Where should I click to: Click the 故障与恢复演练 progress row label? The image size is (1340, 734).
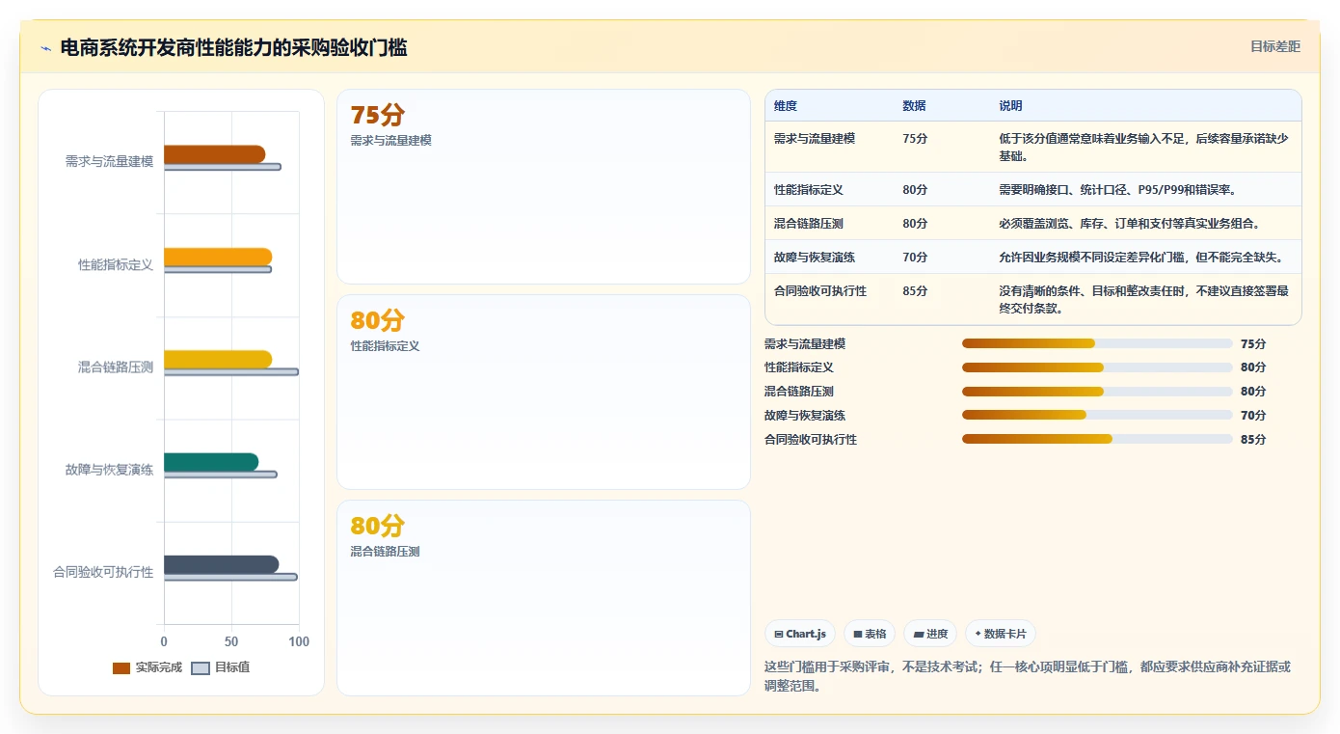tap(805, 416)
